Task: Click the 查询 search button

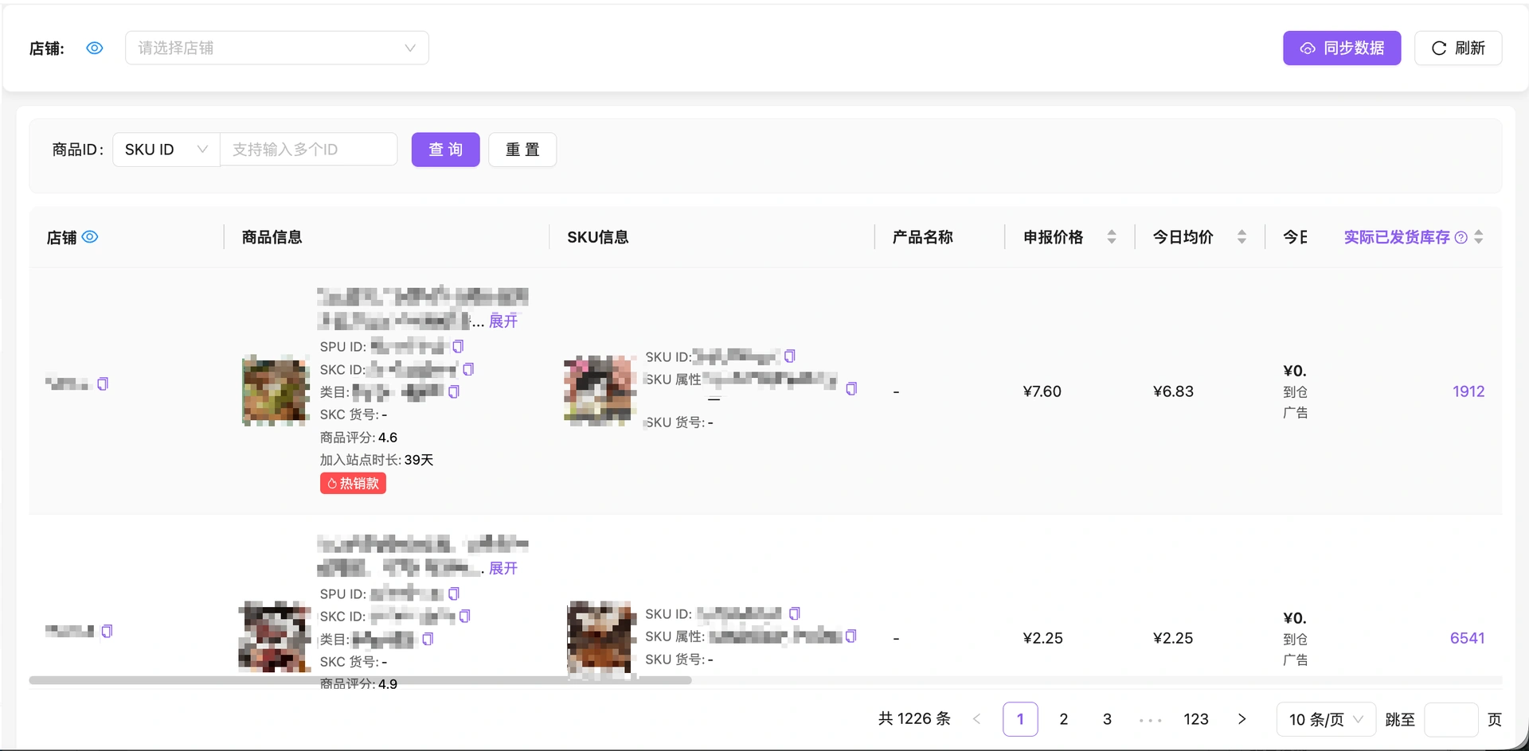Action: (x=446, y=150)
